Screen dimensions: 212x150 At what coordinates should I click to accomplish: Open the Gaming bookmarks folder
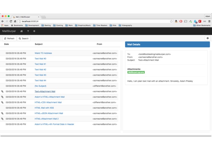coord(46,25)
